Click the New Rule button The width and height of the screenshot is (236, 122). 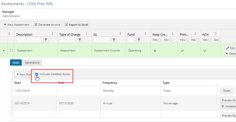24,74
